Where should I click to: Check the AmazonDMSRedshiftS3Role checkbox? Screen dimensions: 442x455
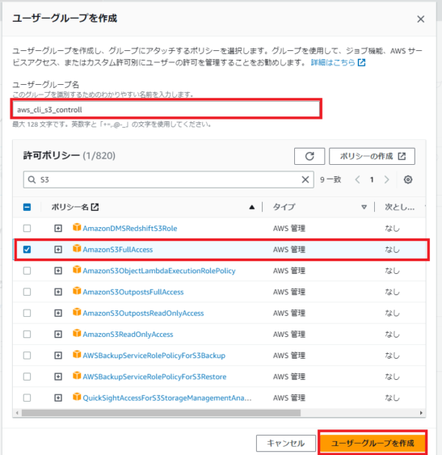27,229
